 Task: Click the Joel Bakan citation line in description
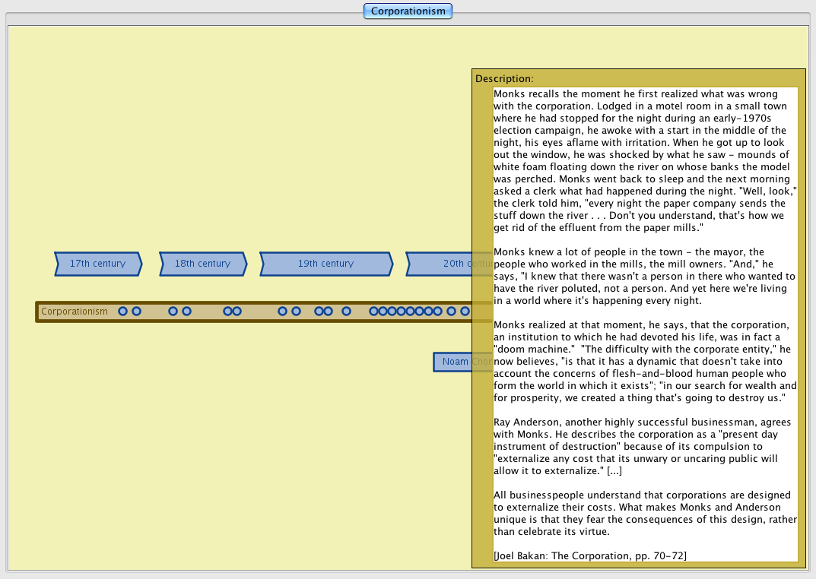point(589,555)
